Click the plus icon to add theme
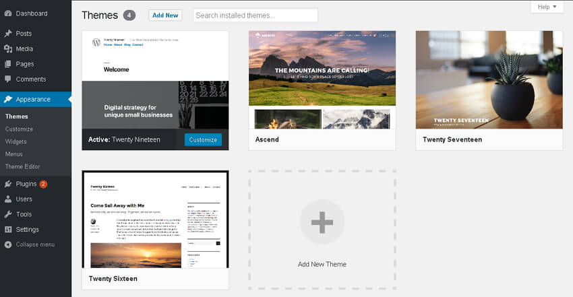Screen dimensions: 573x297 coord(322,222)
